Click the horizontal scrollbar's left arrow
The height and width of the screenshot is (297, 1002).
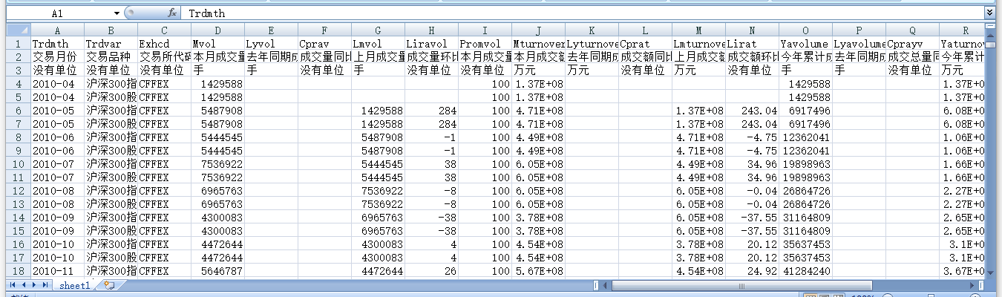tap(605, 285)
